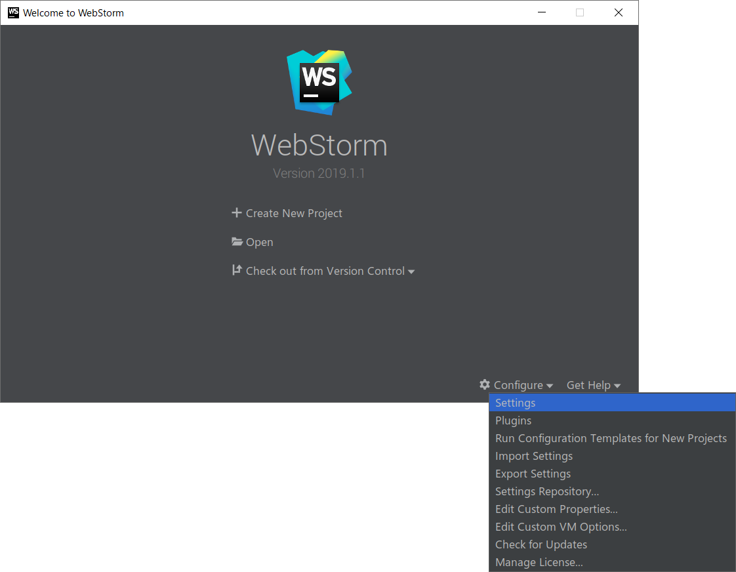Click the WebStorm product name heading
This screenshot has width=736, height=572.
pyautogui.click(x=319, y=146)
